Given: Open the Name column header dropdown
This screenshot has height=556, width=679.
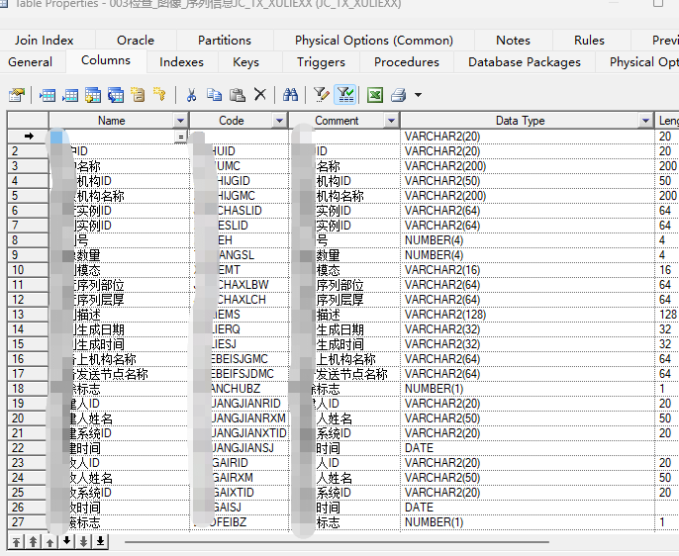Looking at the screenshot, I should pyautogui.click(x=179, y=121).
